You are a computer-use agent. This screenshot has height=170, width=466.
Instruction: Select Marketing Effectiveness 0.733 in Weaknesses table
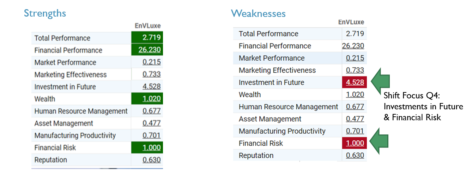coord(355,70)
